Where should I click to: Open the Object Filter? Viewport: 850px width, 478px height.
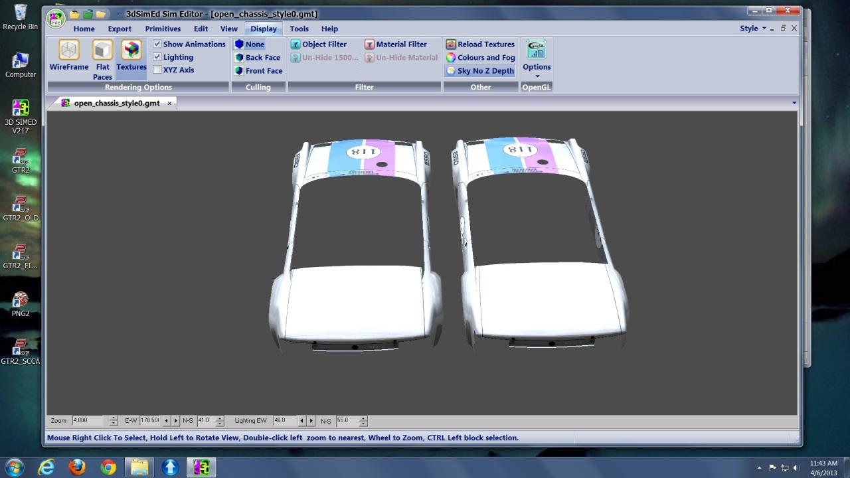tap(319, 44)
